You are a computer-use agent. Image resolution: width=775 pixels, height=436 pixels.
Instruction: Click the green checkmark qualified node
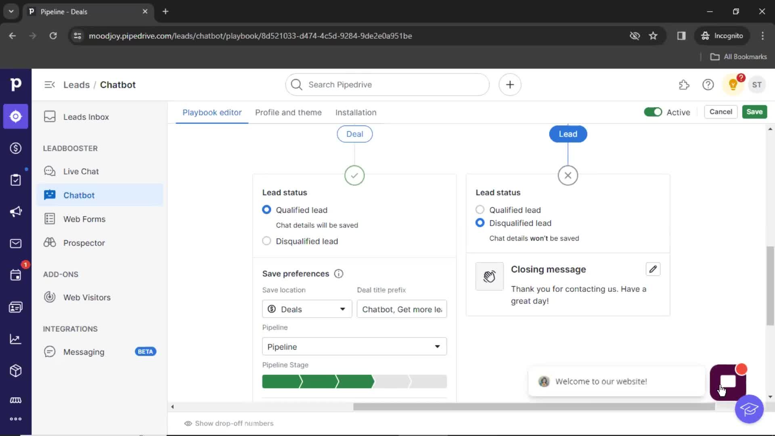(x=354, y=176)
